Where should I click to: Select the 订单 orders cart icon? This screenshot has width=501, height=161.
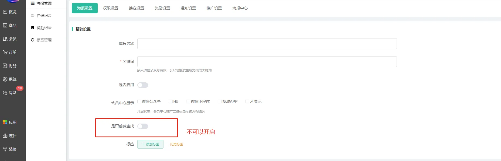(x=5, y=52)
